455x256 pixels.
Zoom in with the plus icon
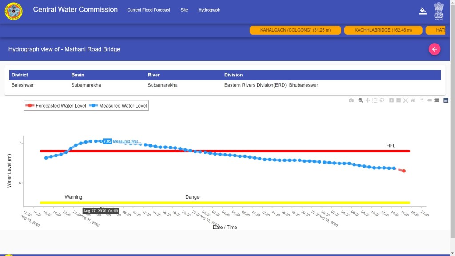[391, 100]
